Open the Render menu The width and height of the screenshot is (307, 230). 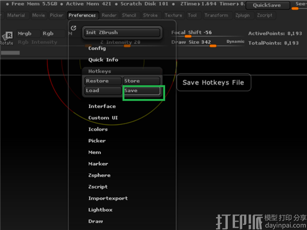pos(109,15)
